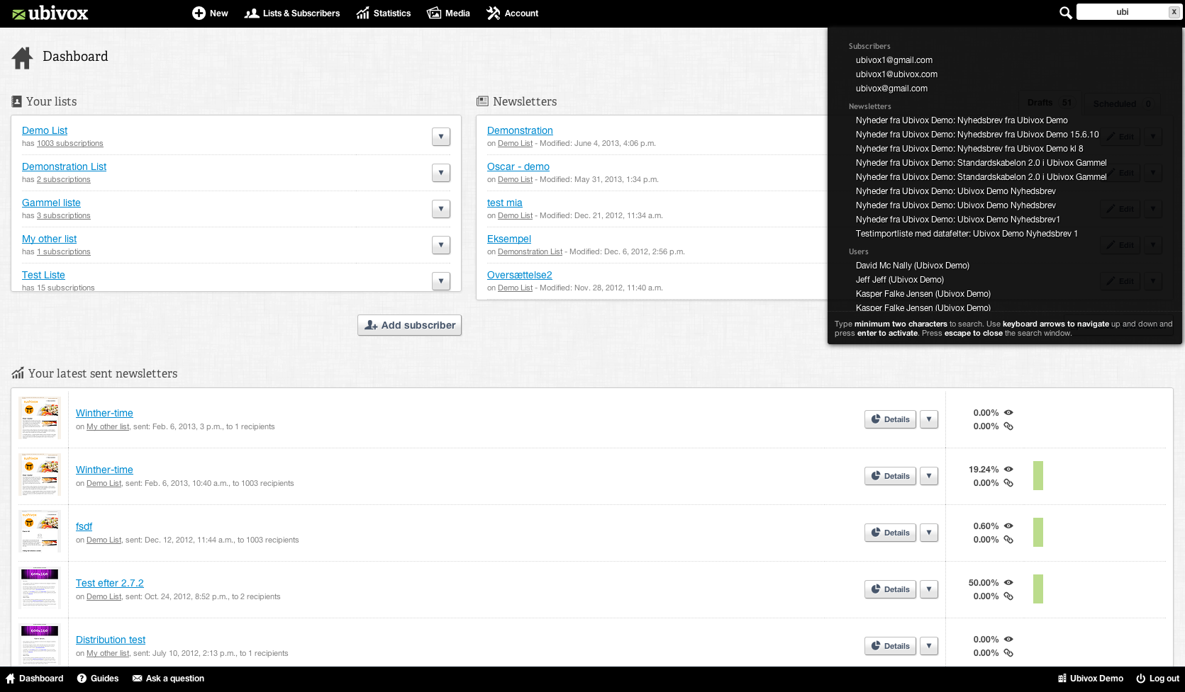
Task: Open Media menu
Action: tap(448, 13)
